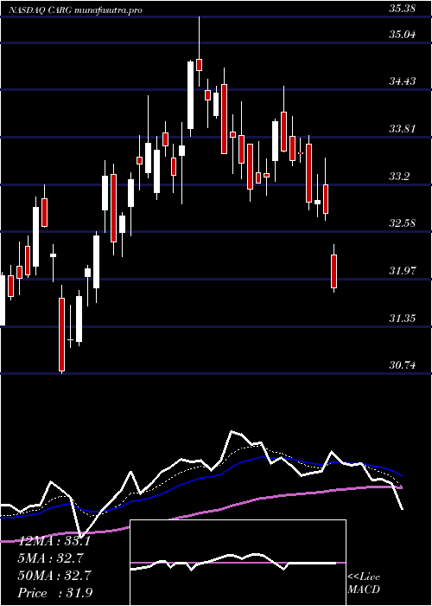Click inside the Live MACD inset chart
The width and height of the screenshot is (432, 606).
(x=238, y=563)
